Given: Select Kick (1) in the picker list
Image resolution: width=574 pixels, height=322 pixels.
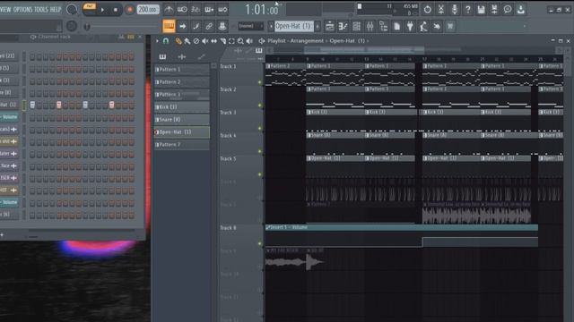Looking at the screenshot, I should (181, 107).
